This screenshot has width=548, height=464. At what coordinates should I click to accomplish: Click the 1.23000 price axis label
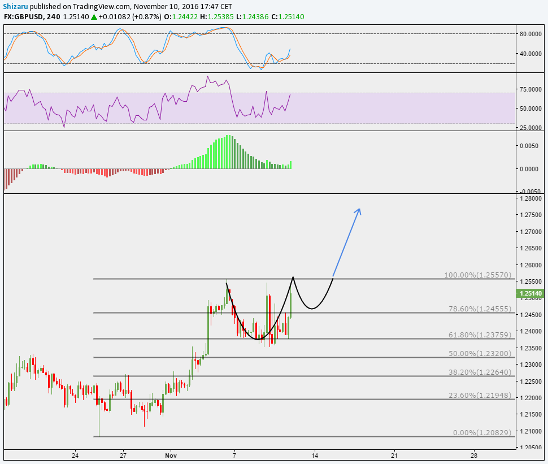click(531, 365)
